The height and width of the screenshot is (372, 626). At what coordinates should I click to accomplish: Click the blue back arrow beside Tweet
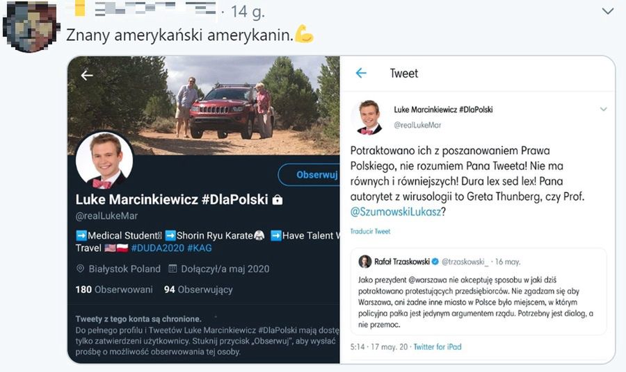pos(360,73)
